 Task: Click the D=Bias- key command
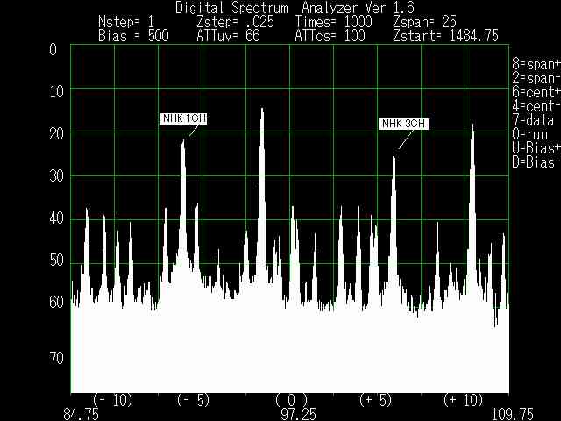[x=536, y=162]
